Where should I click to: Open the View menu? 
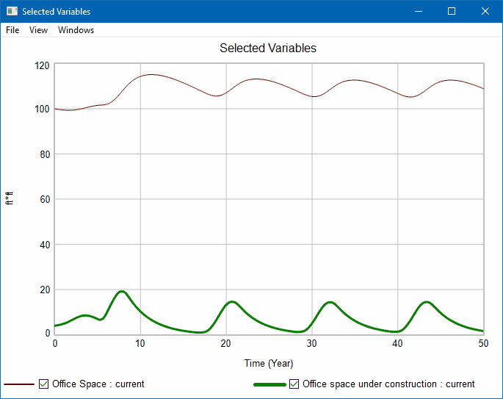(x=38, y=30)
